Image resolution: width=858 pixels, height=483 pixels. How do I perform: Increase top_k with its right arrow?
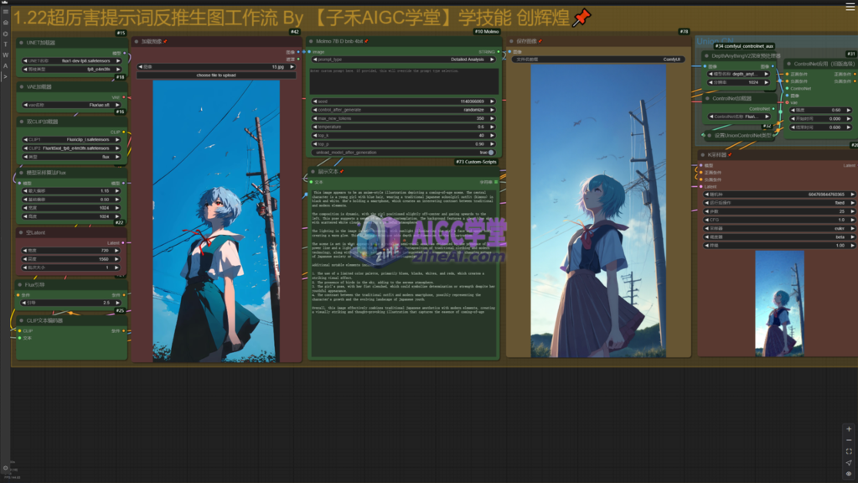(492, 135)
